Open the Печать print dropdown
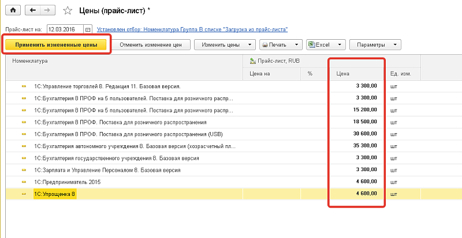 281,45
